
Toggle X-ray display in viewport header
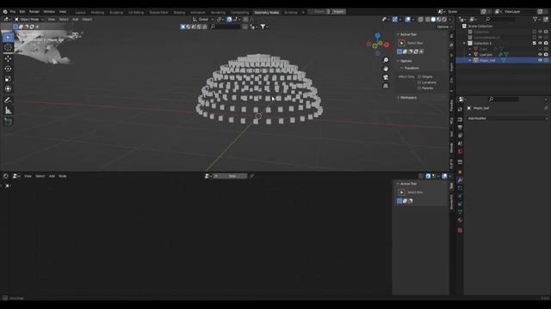(421, 19)
